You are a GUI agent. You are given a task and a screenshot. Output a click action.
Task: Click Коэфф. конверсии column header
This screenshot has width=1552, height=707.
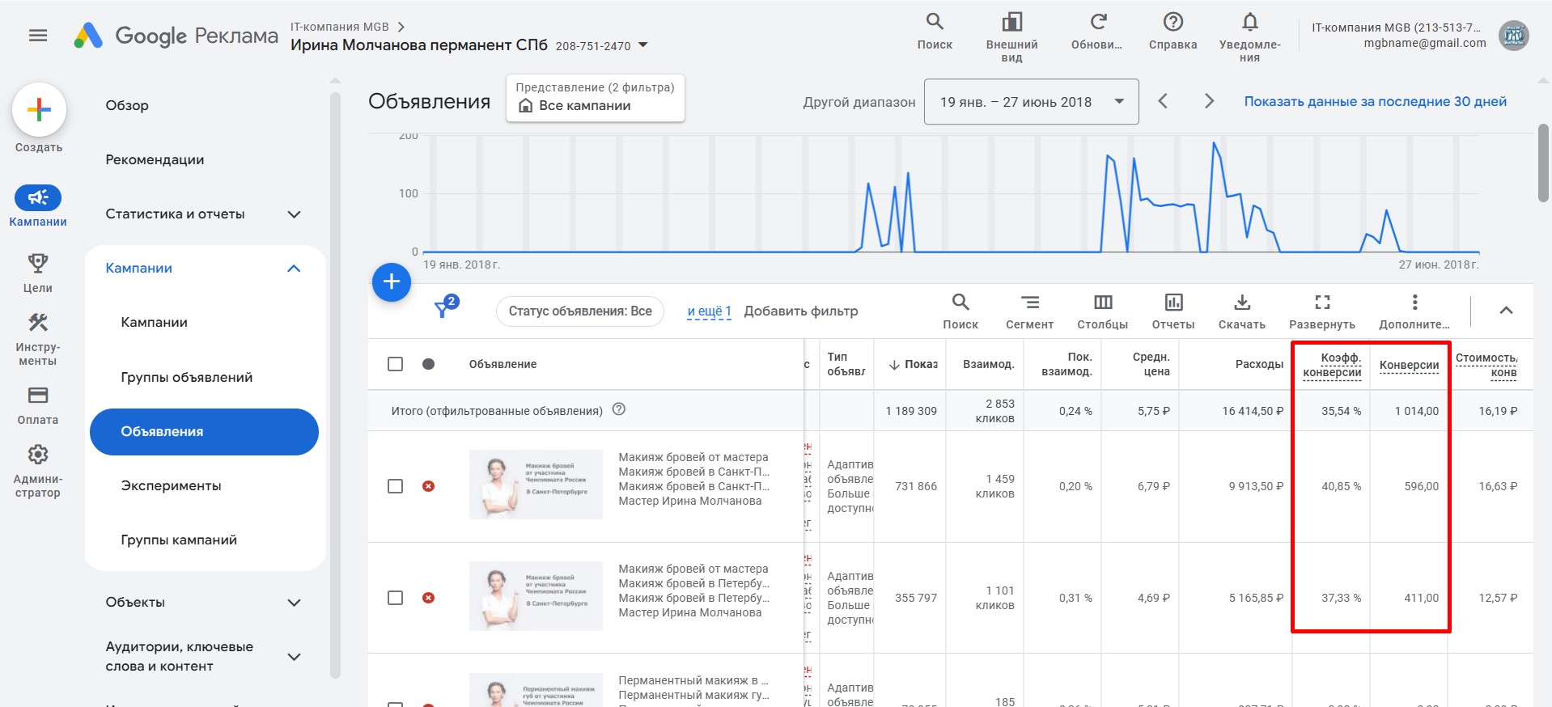pos(1332,364)
